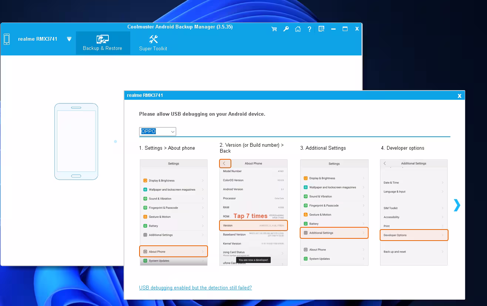Click step 4 Developer Options screenshot thumbnail
The height and width of the screenshot is (306, 487).
click(414, 212)
